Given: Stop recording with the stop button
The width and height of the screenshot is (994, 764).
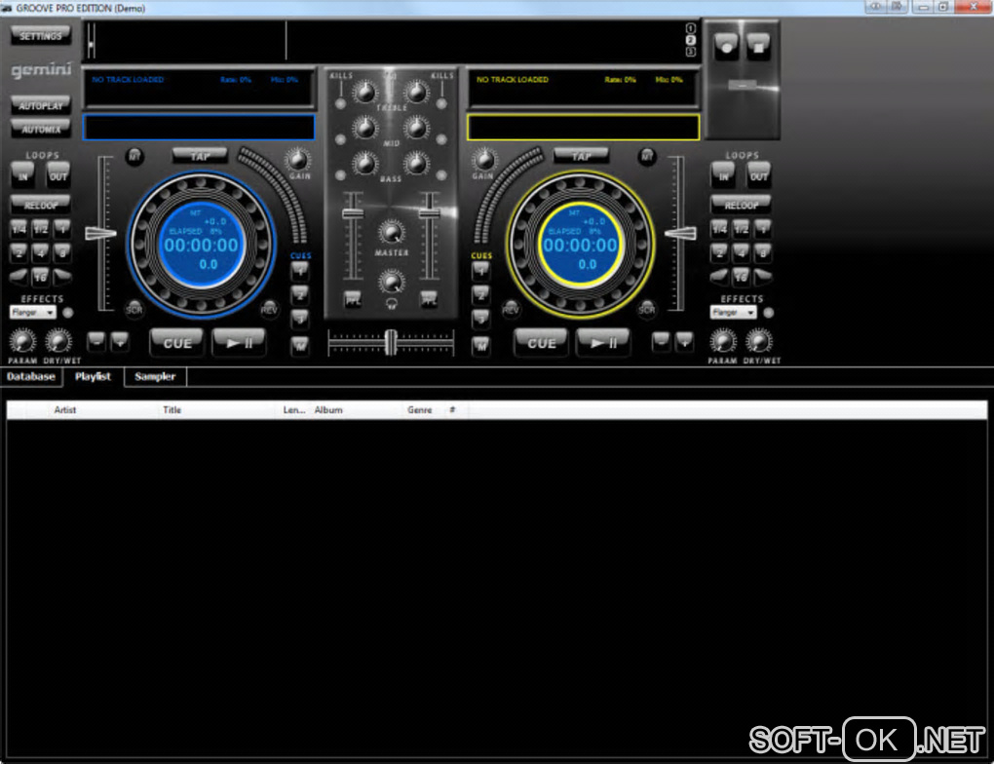Looking at the screenshot, I should pos(757,46).
